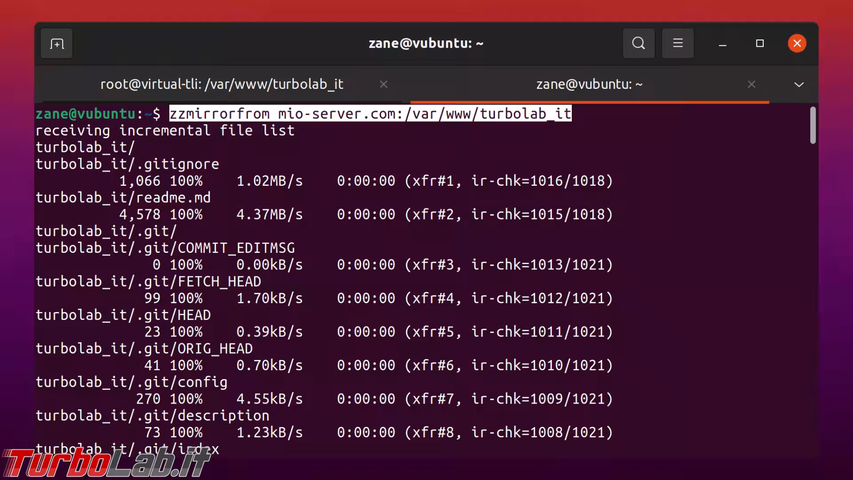Viewport: 853px width, 480px height.
Task: Click the search magnifier icon
Action: (x=638, y=44)
